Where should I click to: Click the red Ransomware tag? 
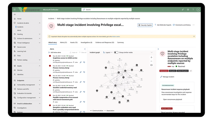pos(164,71)
